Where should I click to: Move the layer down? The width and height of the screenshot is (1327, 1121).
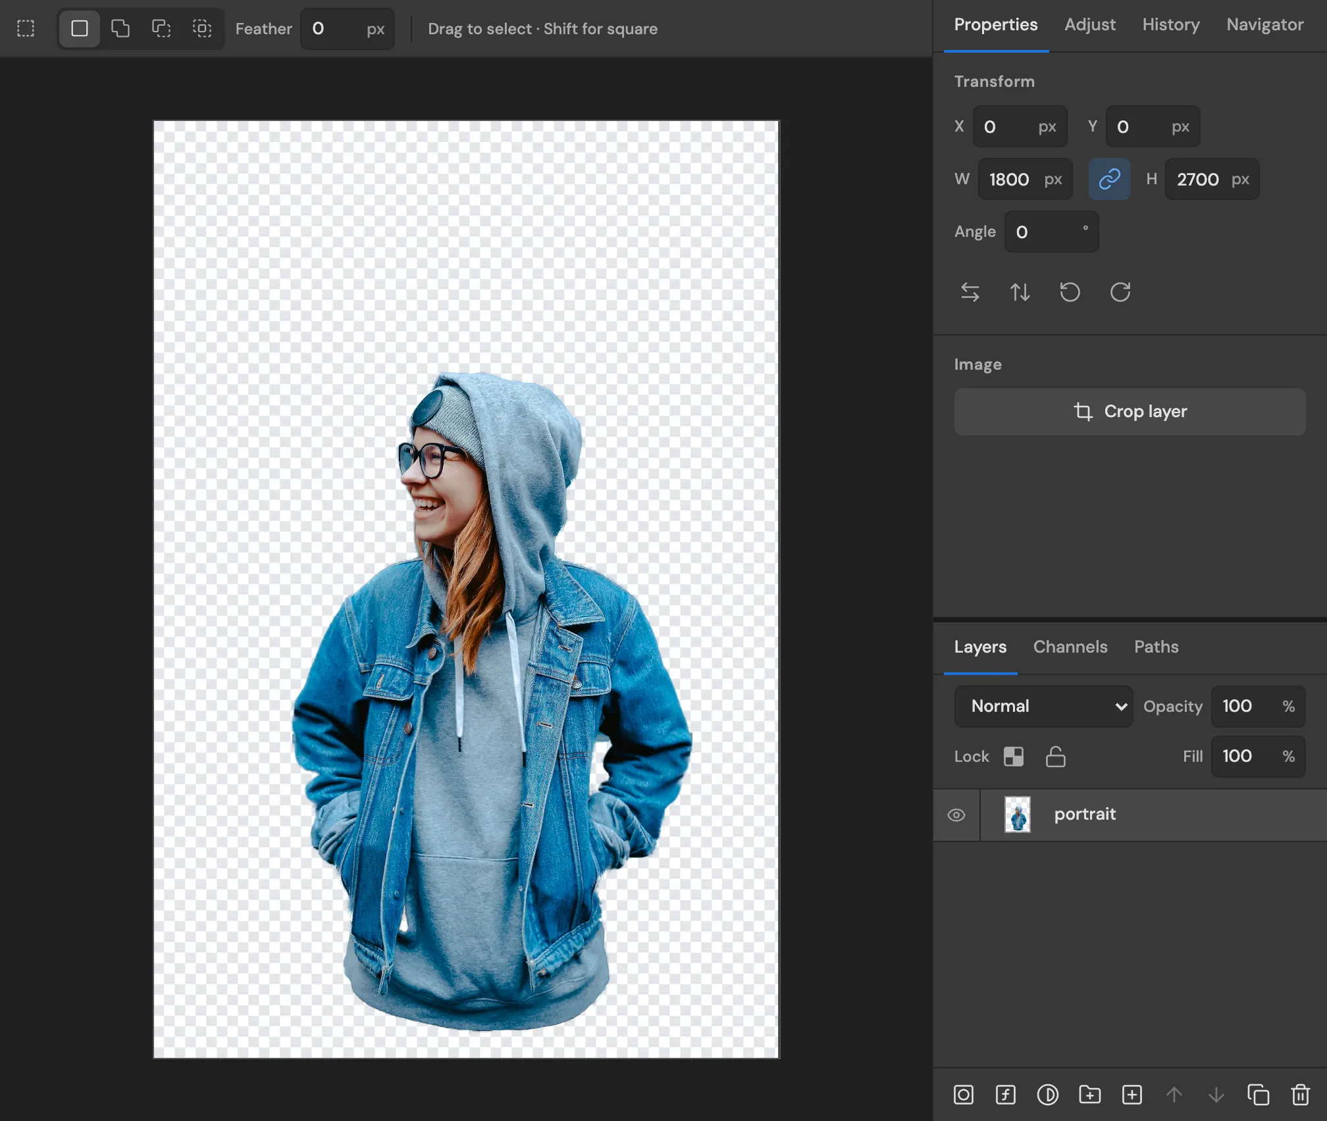point(1216,1095)
